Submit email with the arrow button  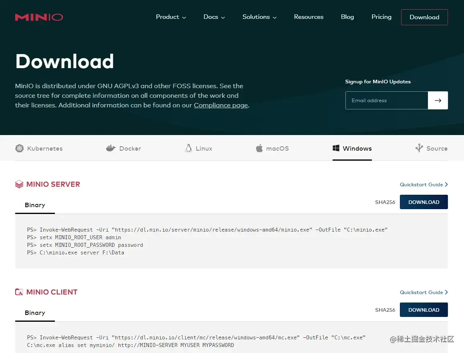coord(438,100)
